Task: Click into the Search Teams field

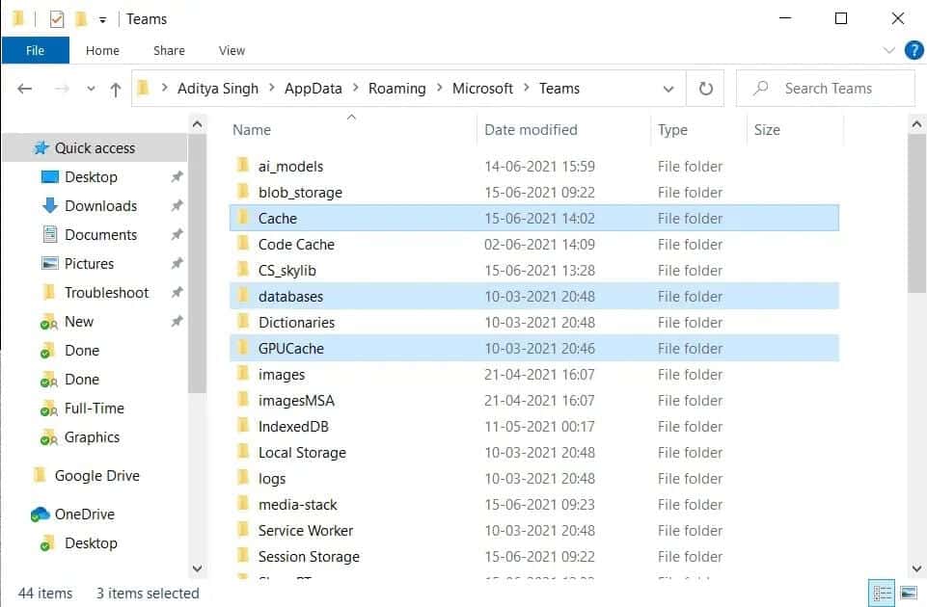Action: point(828,89)
